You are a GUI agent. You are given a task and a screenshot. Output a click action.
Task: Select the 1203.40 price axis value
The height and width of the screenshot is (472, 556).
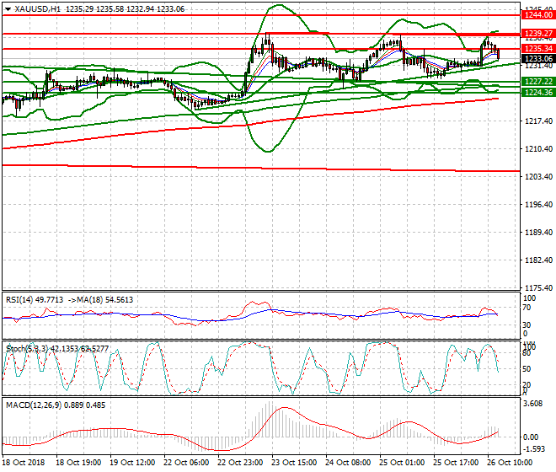(538, 177)
